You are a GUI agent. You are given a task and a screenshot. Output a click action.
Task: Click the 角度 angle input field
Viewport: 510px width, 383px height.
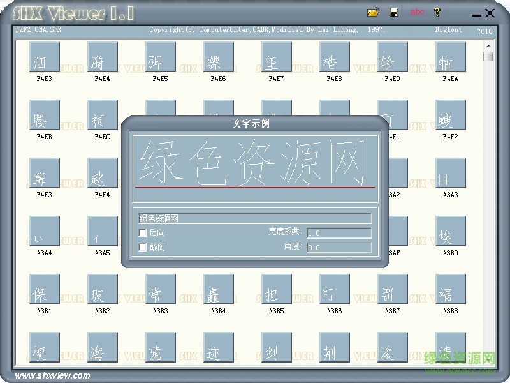(339, 248)
